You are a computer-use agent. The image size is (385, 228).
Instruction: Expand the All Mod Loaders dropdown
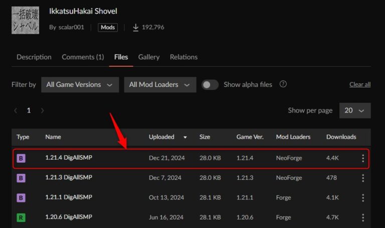tap(160, 85)
